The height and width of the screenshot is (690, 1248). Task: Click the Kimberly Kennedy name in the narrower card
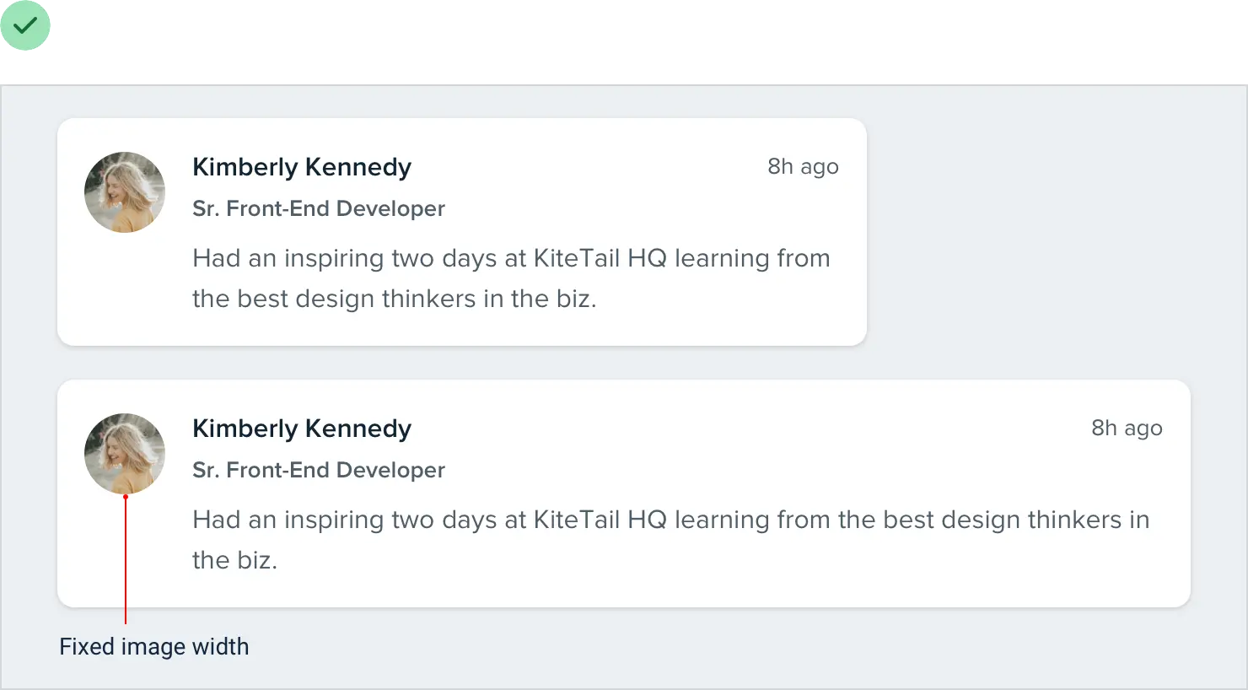[302, 167]
